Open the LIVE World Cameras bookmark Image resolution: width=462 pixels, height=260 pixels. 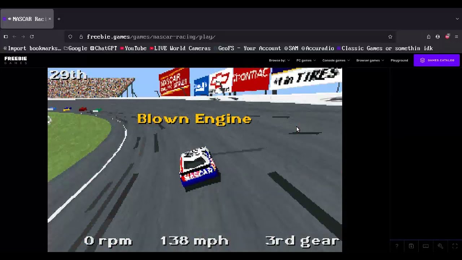tap(180, 48)
